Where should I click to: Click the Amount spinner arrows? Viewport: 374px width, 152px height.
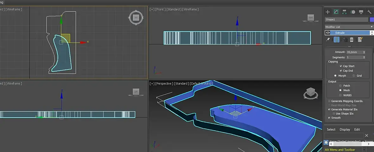tap(364, 52)
